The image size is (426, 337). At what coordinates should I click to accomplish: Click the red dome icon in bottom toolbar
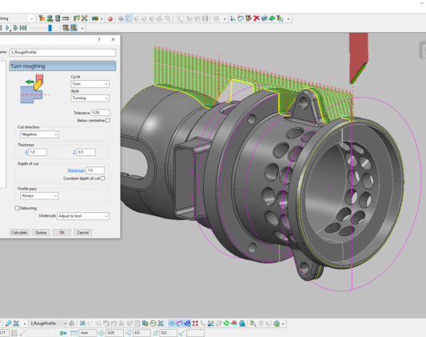(x=234, y=323)
